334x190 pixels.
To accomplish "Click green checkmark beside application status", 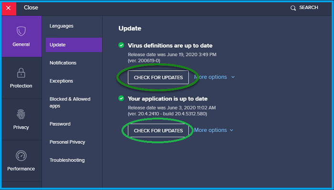I will [121, 98].
